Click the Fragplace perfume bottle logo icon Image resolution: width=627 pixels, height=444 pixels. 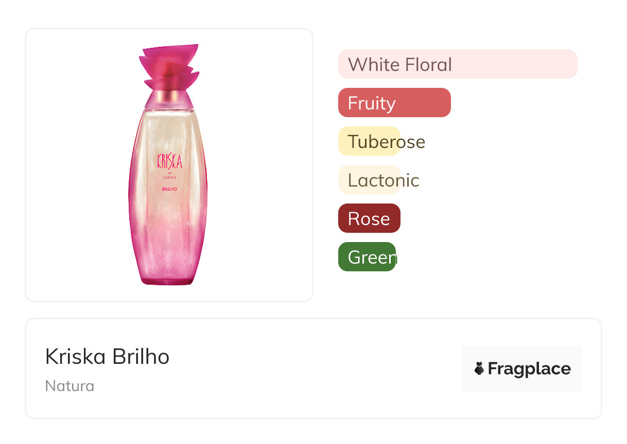pos(479,368)
